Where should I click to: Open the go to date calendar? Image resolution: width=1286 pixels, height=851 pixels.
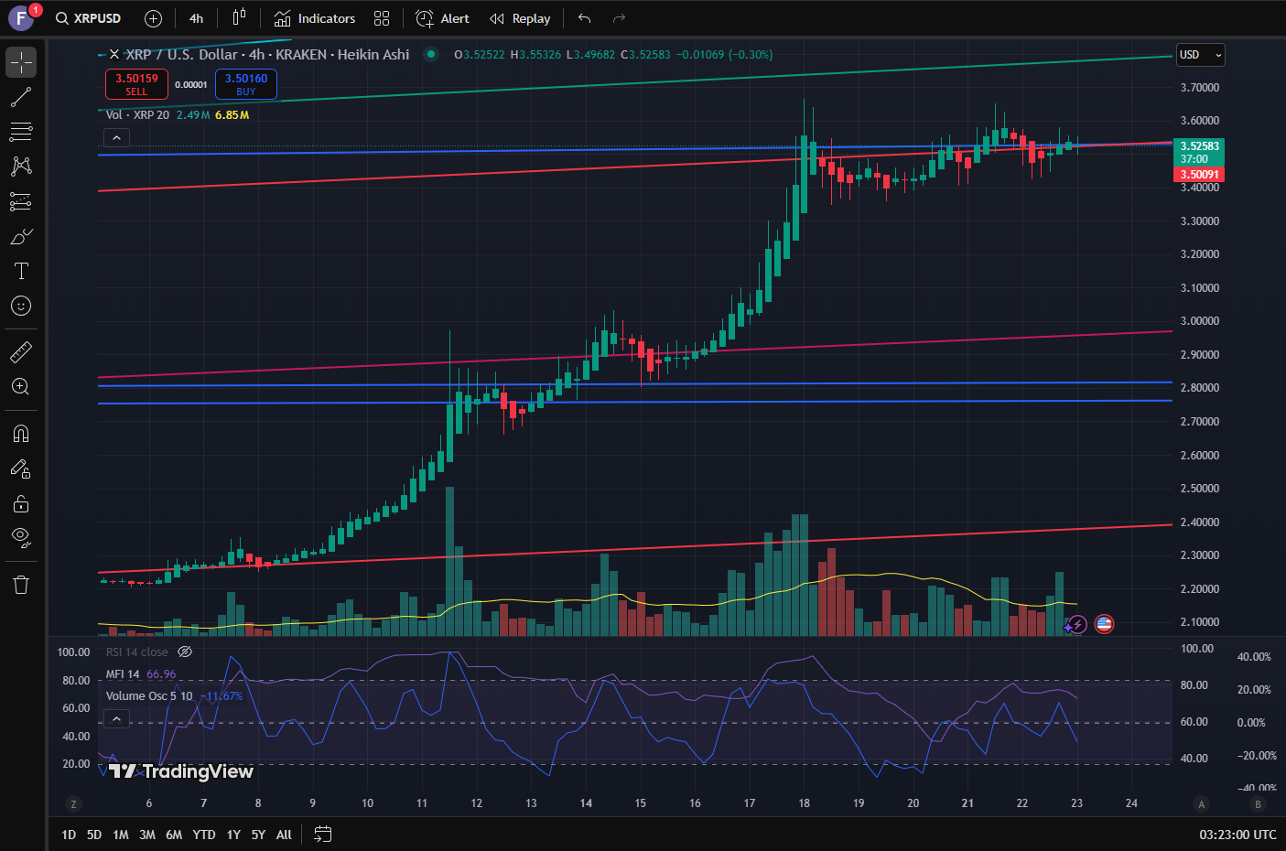[x=322, y=834]
